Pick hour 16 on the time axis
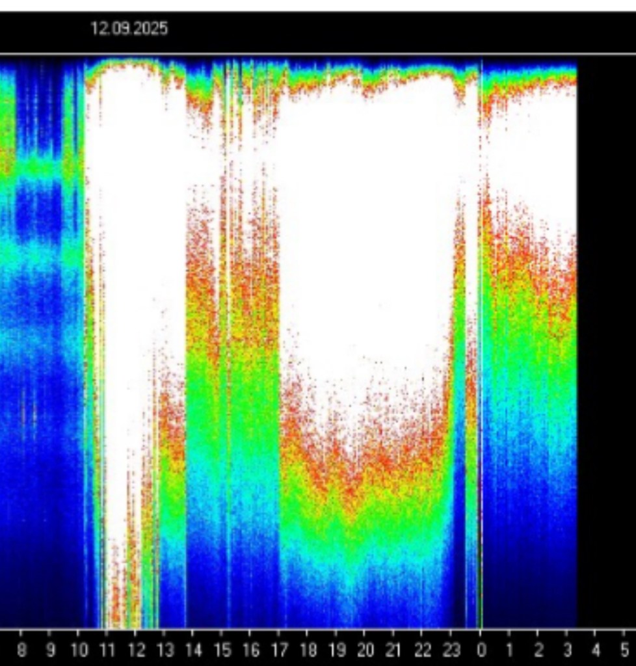The image size is (636, 666). tap(250, 650)
